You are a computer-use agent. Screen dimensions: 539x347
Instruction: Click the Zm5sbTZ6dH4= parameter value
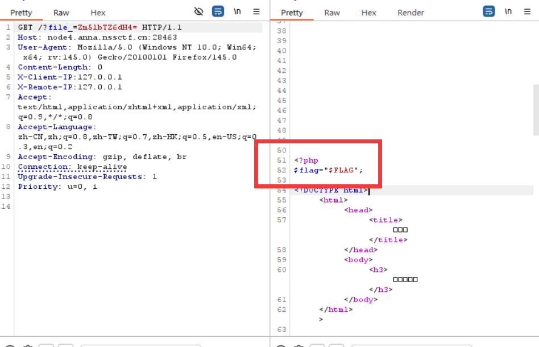pyautogui.click(x=107, y=27)
